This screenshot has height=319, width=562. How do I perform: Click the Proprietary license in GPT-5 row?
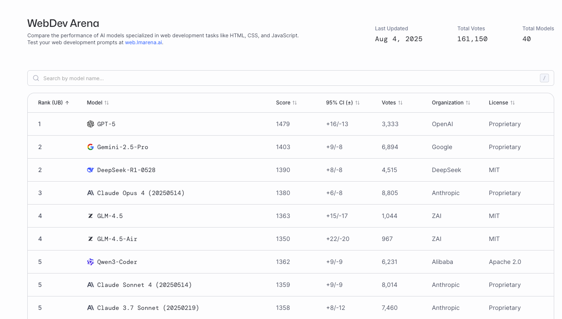click(x=505, y=124)
